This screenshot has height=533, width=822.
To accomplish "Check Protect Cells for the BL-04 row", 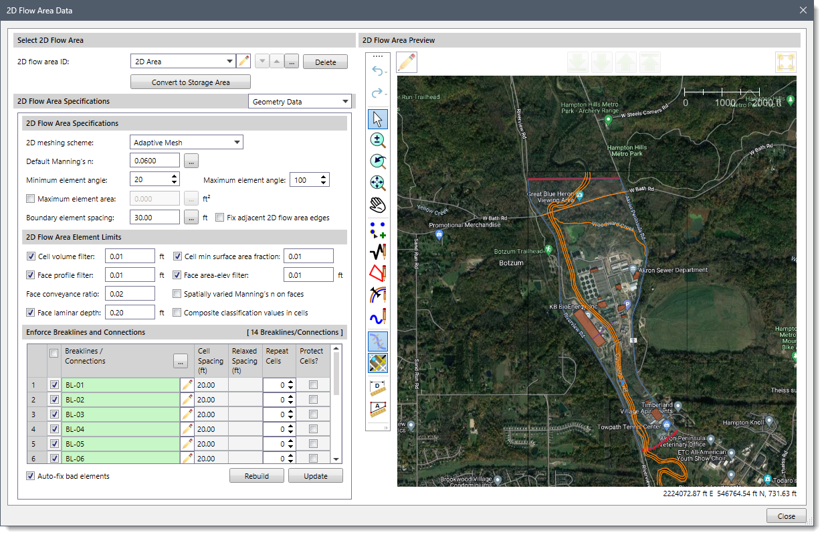I will (x=313, y=429).
